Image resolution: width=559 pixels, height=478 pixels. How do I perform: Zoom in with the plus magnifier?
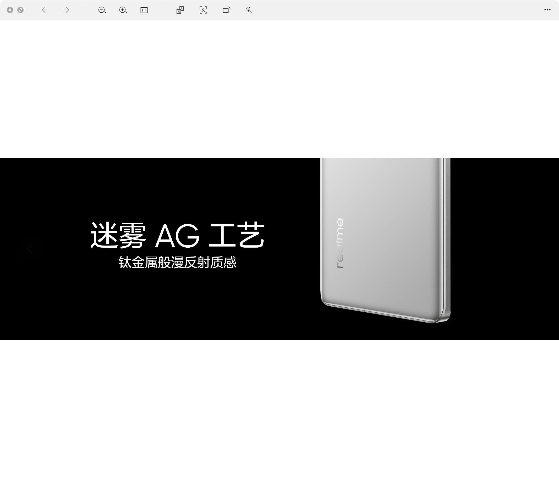tap(123, 10)
